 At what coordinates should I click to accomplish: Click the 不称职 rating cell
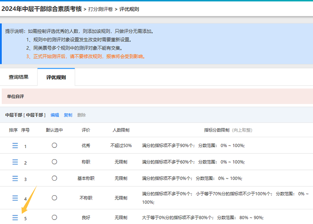click(86, 198)
